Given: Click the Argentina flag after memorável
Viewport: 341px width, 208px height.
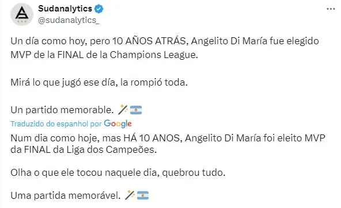Looking at the screenshot, I should (143, 195).
